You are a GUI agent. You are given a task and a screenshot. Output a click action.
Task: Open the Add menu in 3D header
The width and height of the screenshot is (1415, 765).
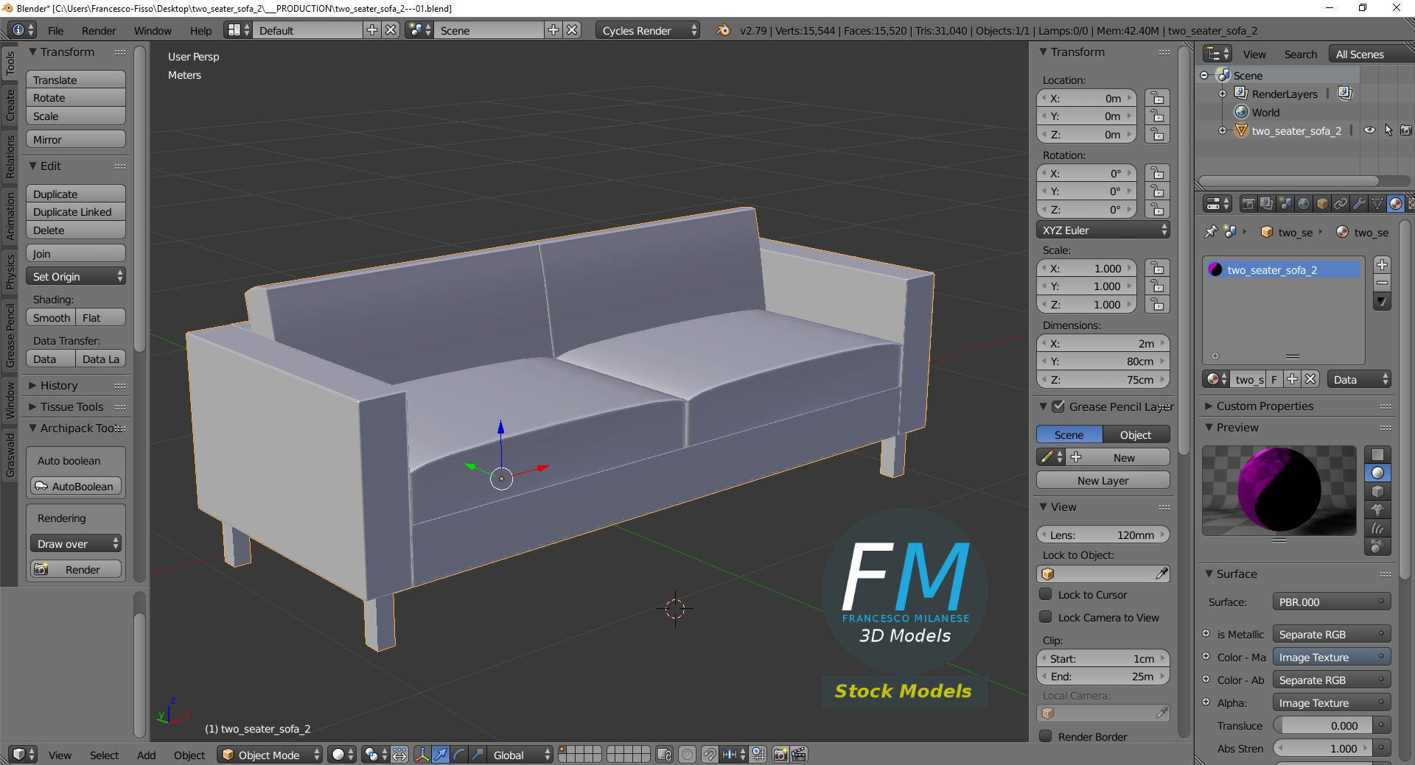tap(146, 755)
